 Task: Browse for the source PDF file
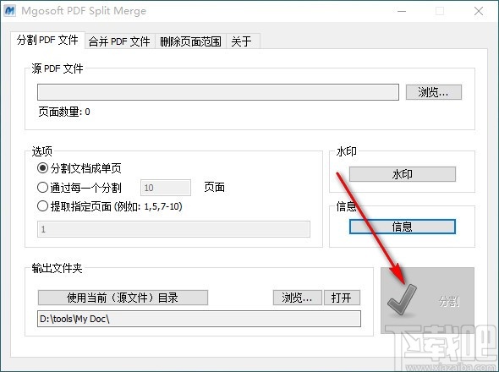tap(433, 92)
